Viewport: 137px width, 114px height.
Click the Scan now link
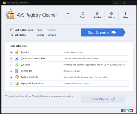click(x=52, y=30)
